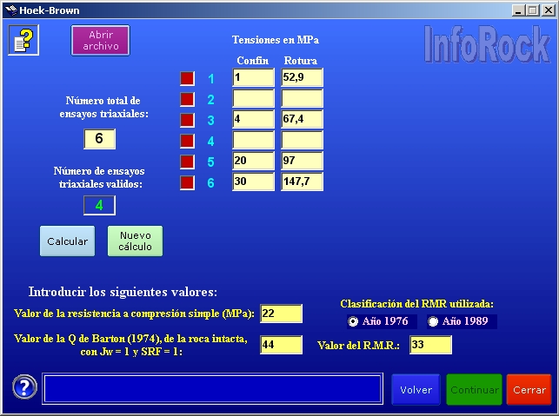This screenshot has width=559, height=416.
Task: Click the Q de Barton value field
Action: pos(281,345)
